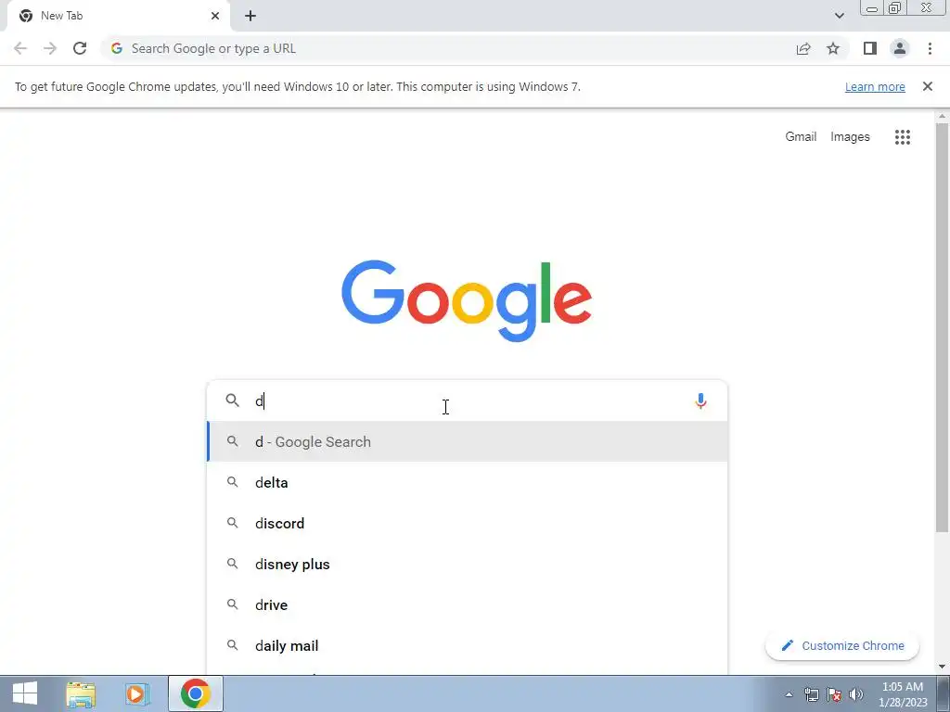950x712 pixels.
Task: Open the Gmail link
Action: tap(801, 137)
